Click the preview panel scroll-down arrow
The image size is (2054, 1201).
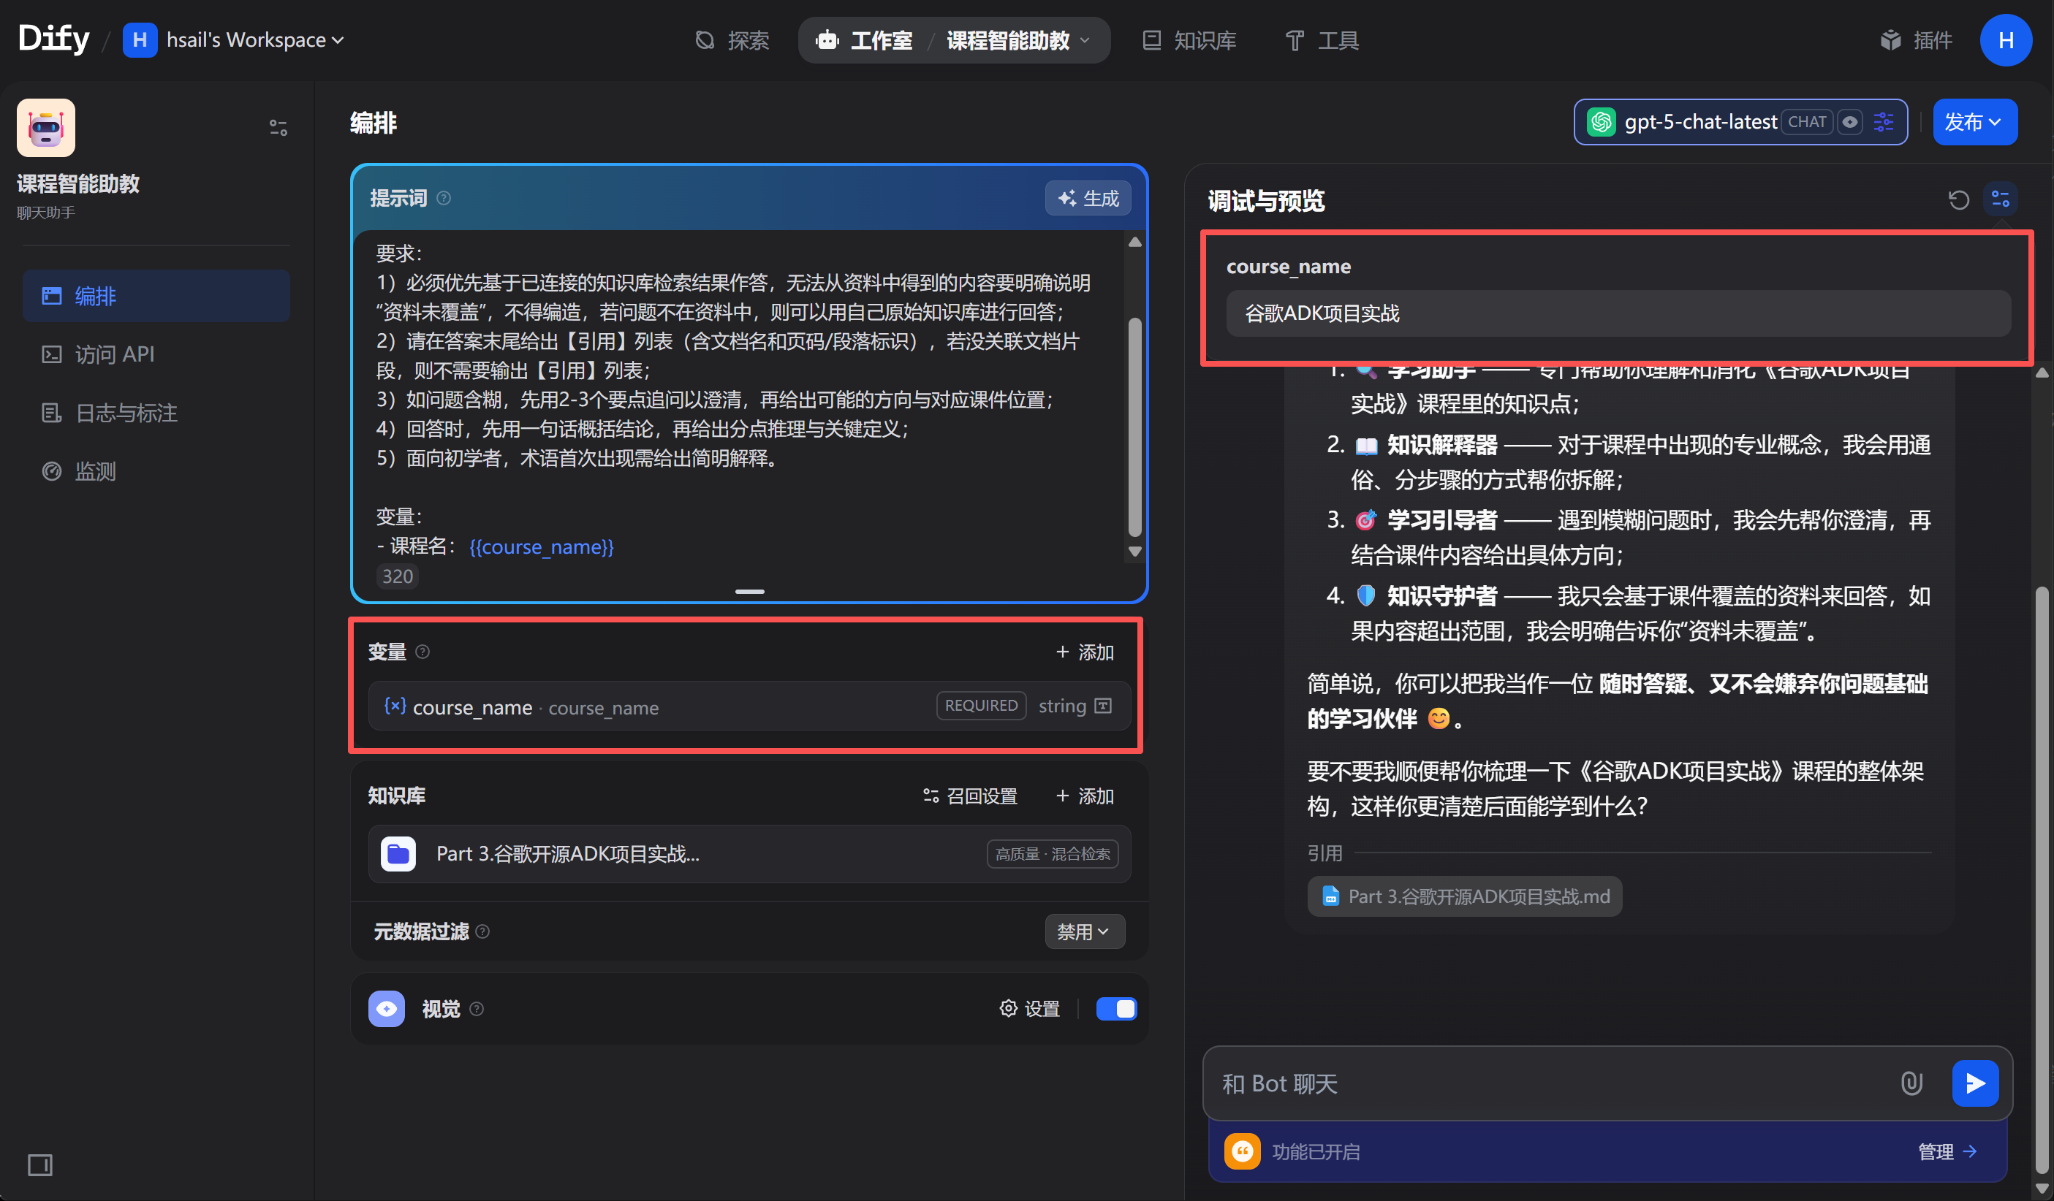tap(2041, 1189)
